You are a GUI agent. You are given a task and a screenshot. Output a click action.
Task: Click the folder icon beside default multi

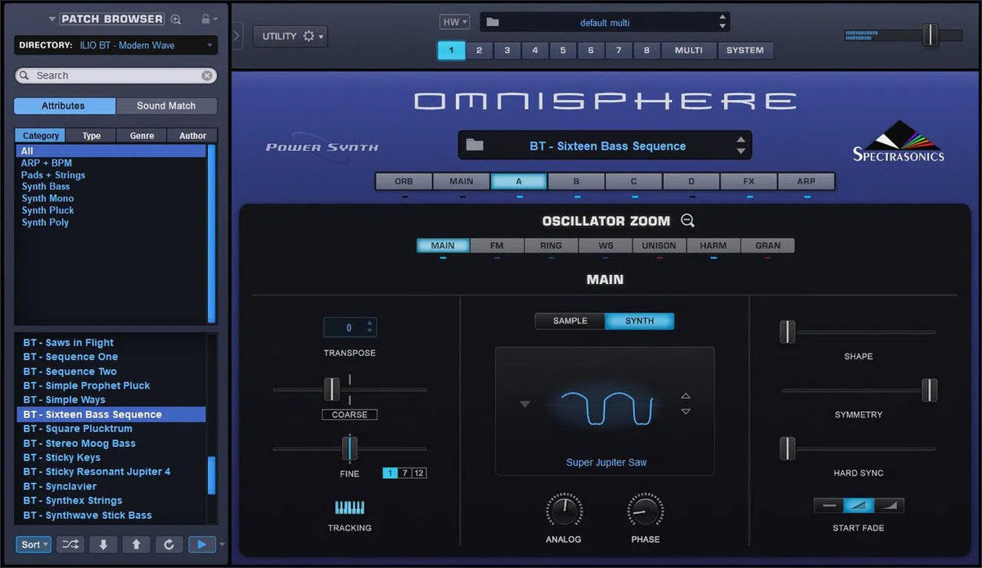point(491,22)
